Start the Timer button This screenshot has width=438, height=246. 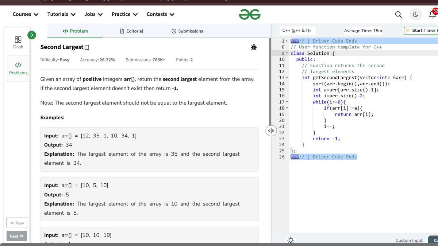[421, 31]
